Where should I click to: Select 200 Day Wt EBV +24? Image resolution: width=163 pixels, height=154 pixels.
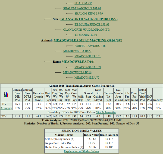point(55,104)
